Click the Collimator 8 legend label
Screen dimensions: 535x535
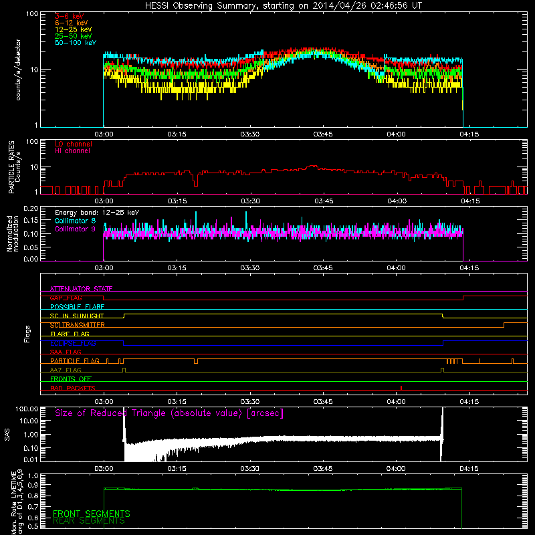point(75,221)
